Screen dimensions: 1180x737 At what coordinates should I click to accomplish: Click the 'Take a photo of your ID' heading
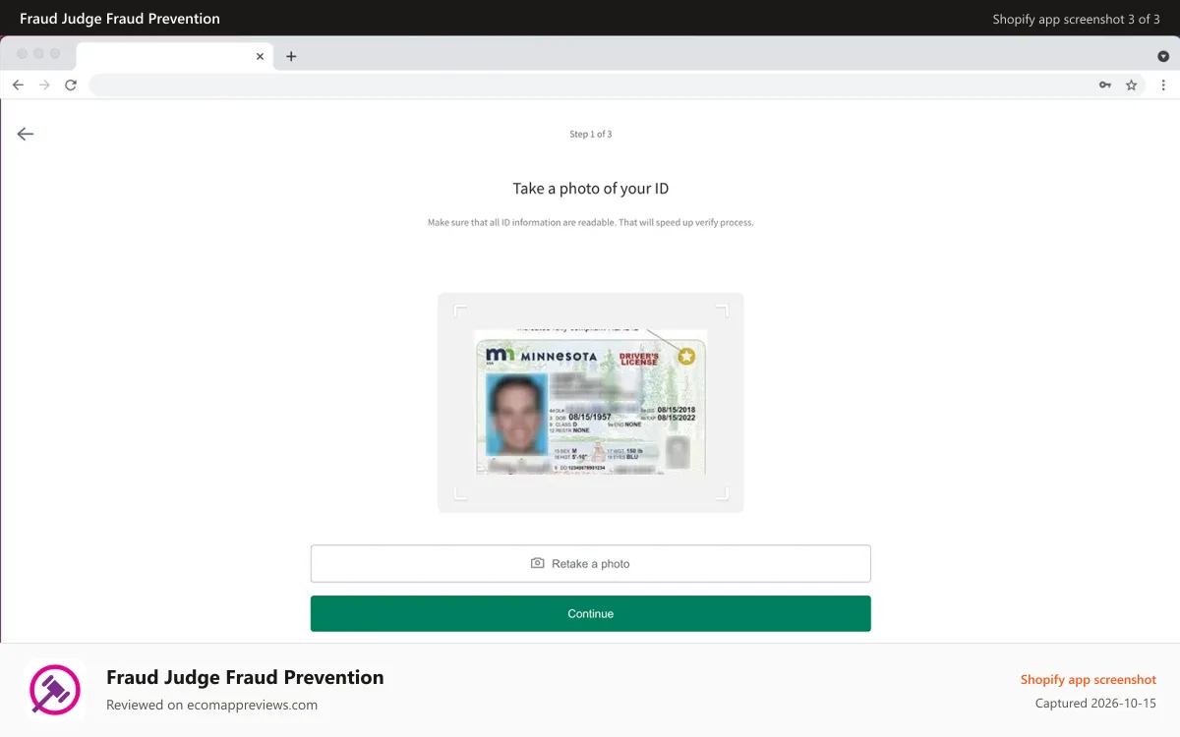590,189
